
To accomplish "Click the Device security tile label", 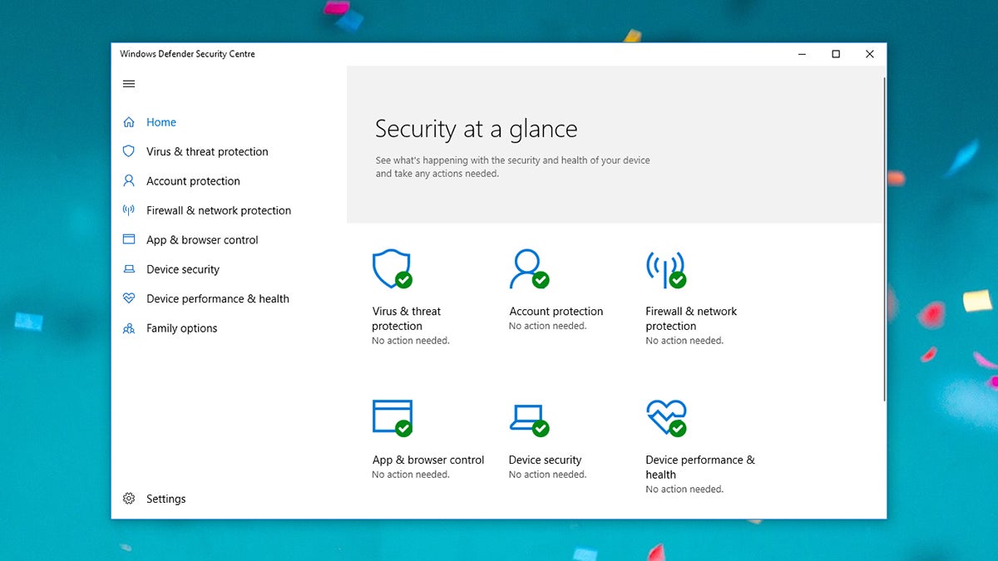I will pos(545,460).
